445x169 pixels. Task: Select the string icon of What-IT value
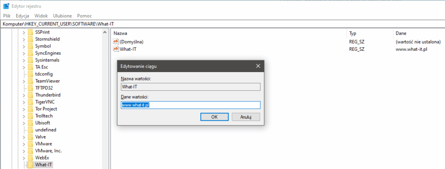116,49
